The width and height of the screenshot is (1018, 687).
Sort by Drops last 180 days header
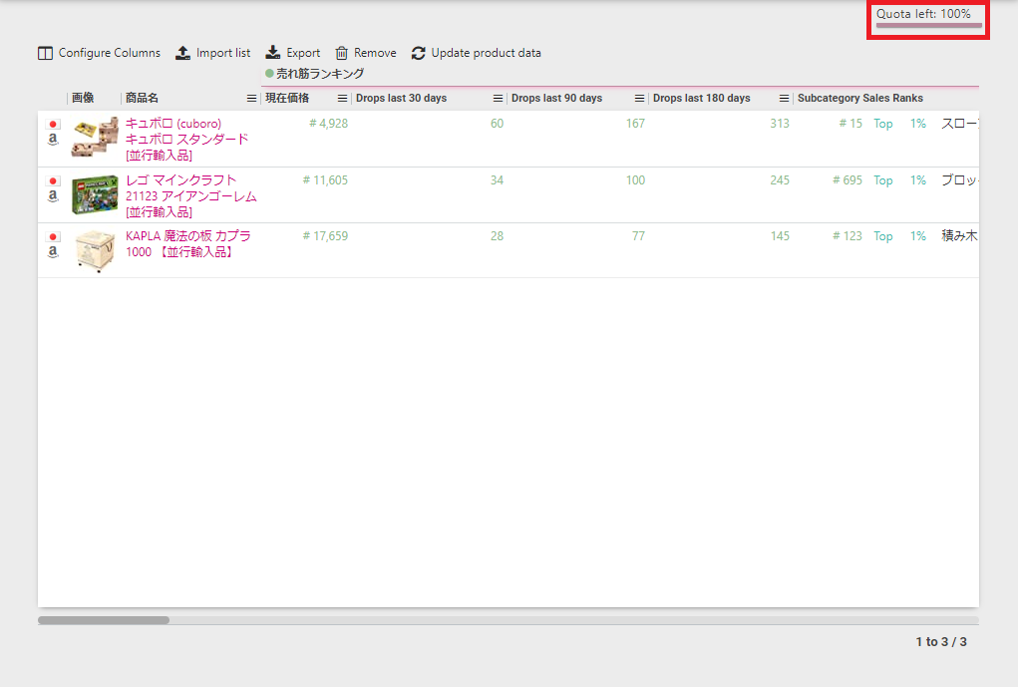(701, 98)
